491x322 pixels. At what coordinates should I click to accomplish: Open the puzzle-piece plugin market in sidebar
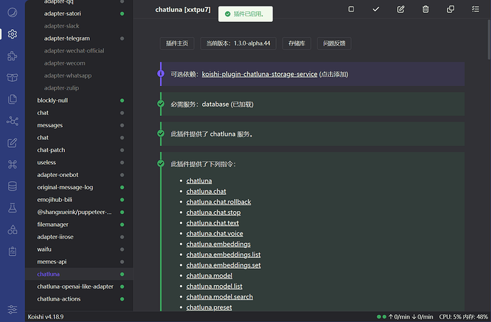tap(12, 55)
